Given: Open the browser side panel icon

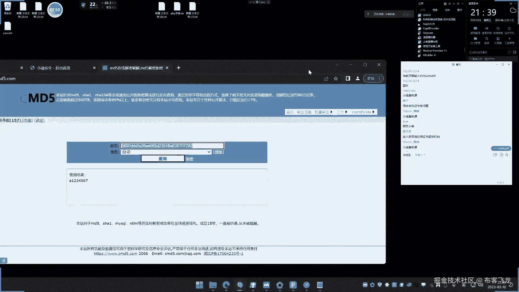Looking at the screenshot, I should (x=348, y=78).
